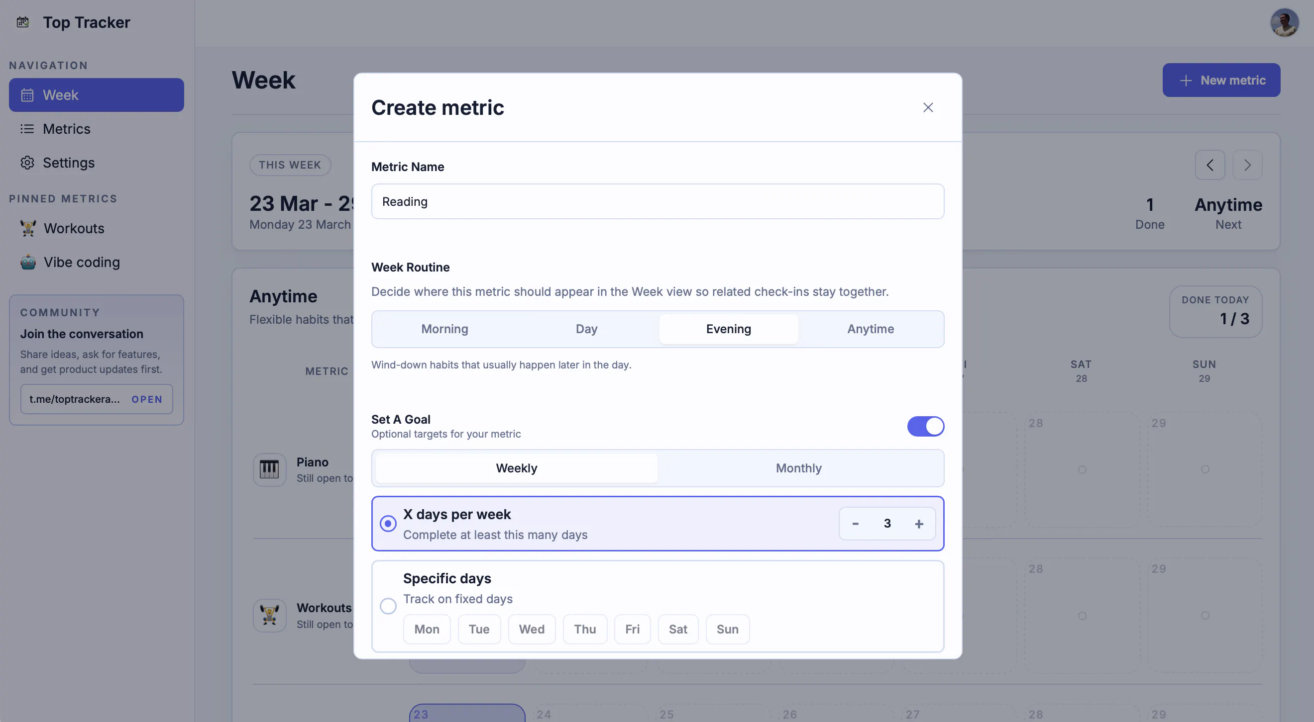
Task: Click the Workouts check circle for Sunday 29
Action: click(x=1204, y=616)
